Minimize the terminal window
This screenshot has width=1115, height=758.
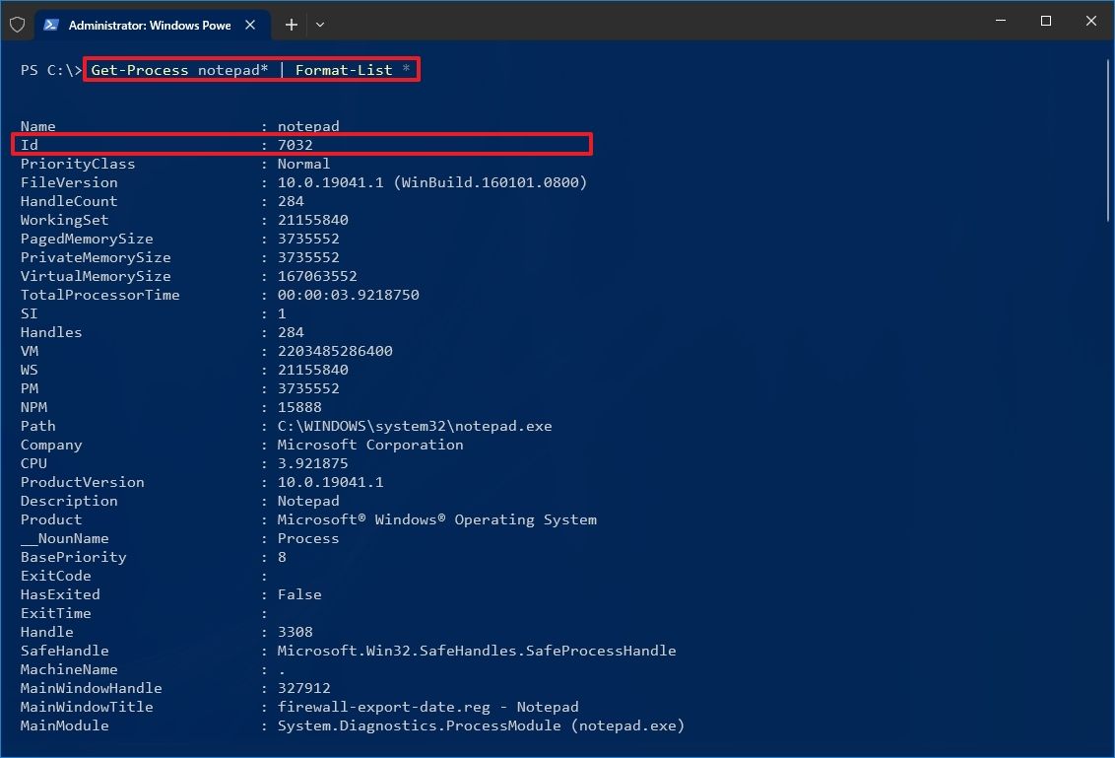[1000, 21]
